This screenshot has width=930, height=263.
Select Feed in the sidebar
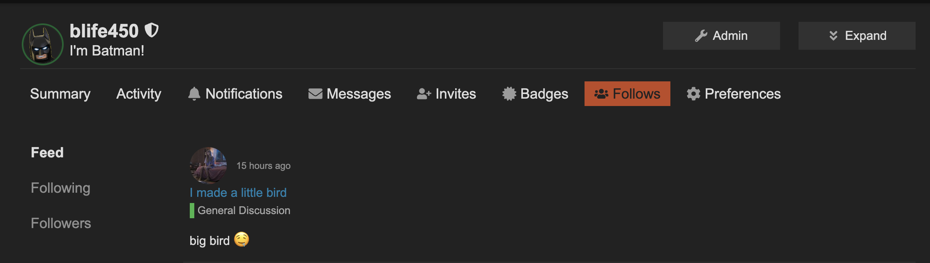47,152
